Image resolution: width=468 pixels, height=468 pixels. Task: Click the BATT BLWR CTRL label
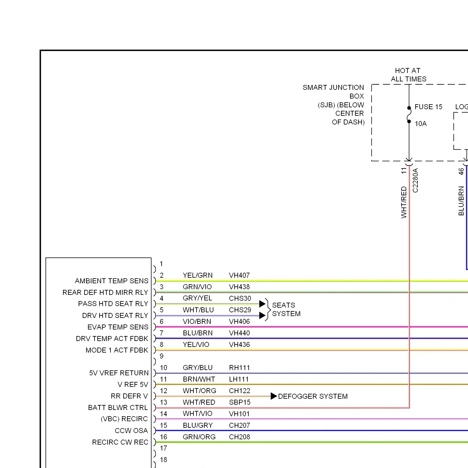pyautogui.click(x=118, y=407)
